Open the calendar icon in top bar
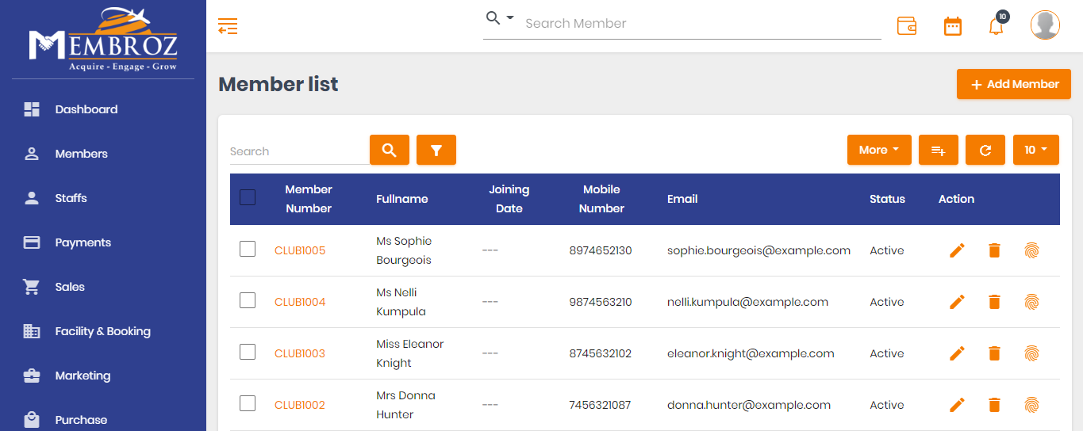The height and width of the screenshot is (431, 1083). point(952,26)
